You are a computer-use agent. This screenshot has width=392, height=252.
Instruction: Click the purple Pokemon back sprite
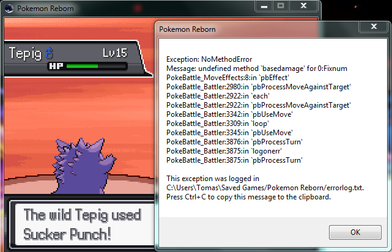[84, 166]
